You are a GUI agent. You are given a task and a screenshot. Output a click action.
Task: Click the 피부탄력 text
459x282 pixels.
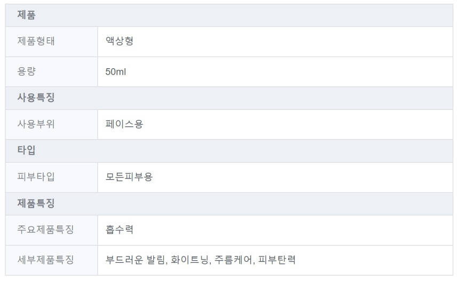tap(277, 260)
